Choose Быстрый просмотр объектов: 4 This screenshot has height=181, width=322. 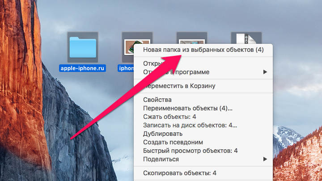coord(190,151)
